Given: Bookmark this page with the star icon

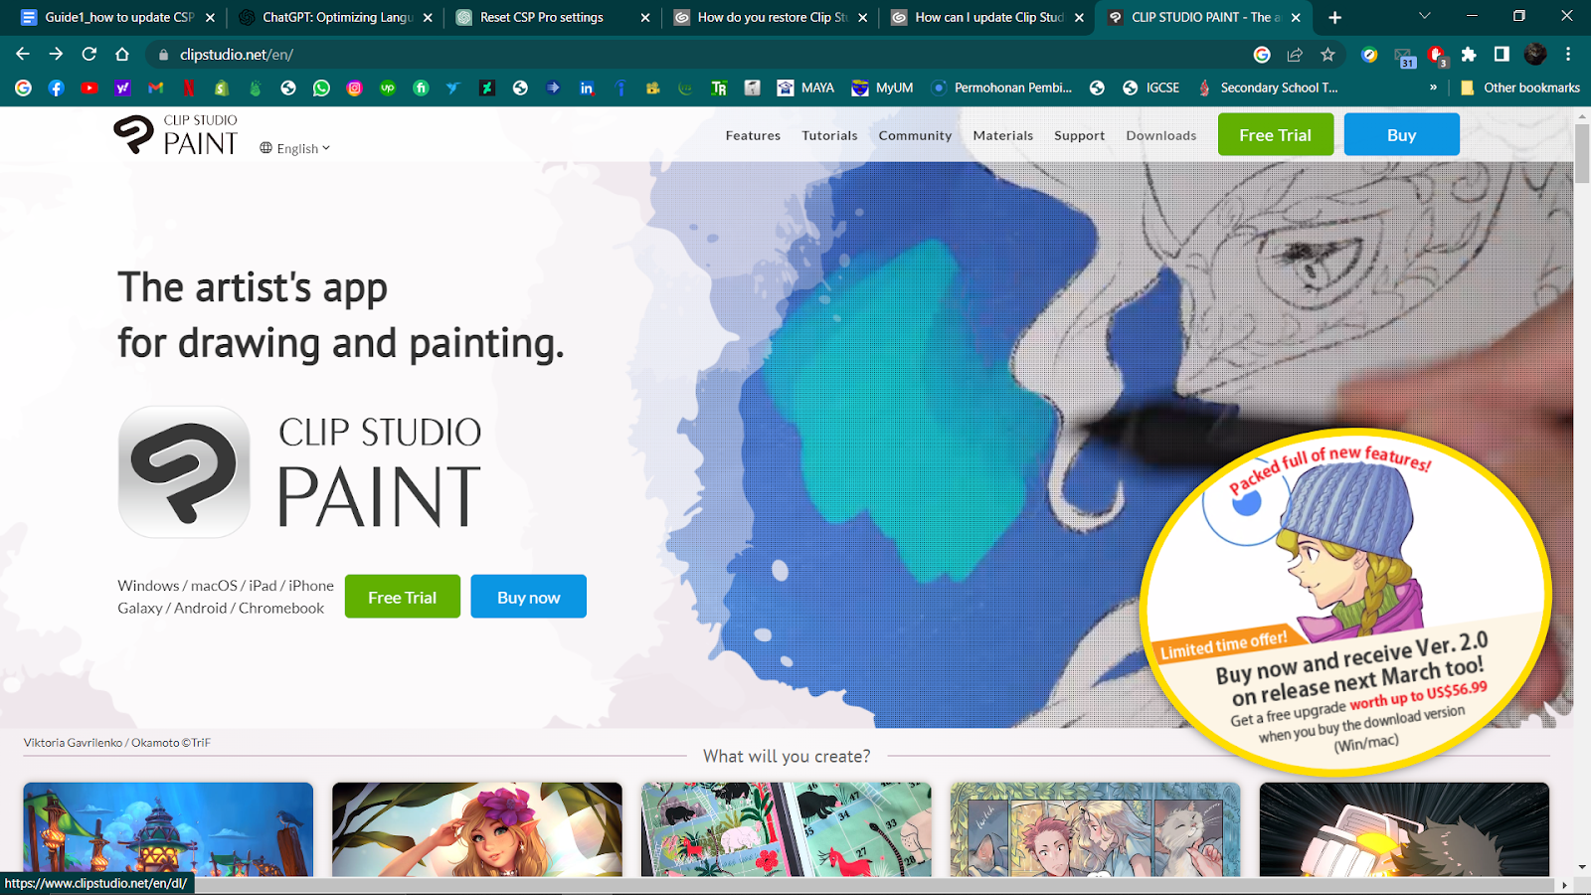Looking at the screenshot, I should pyautogui.click(x=1327, y=55).
